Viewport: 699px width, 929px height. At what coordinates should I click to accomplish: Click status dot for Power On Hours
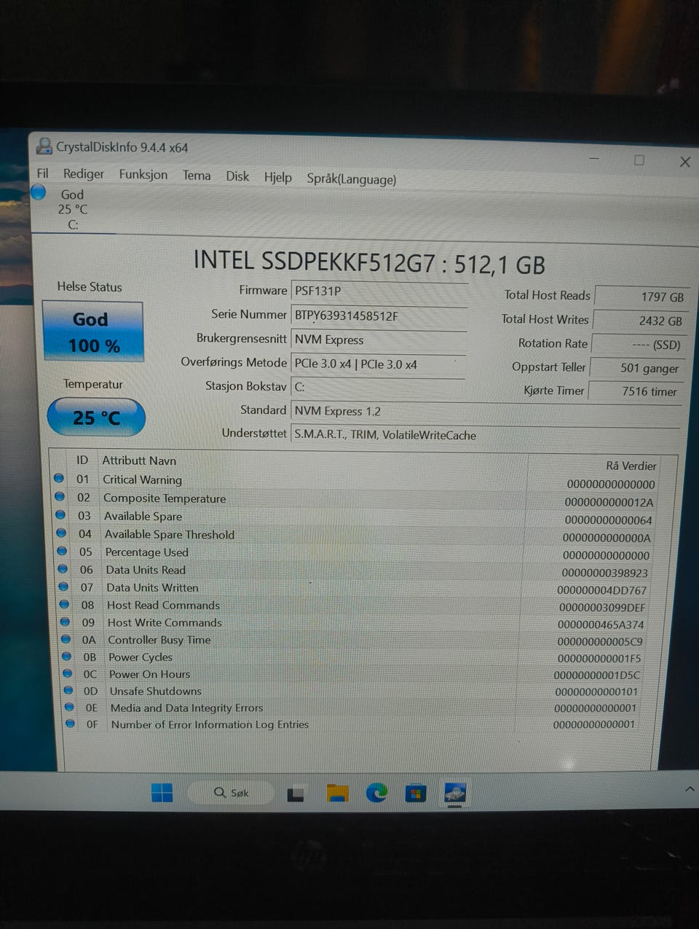coord(67,673)
